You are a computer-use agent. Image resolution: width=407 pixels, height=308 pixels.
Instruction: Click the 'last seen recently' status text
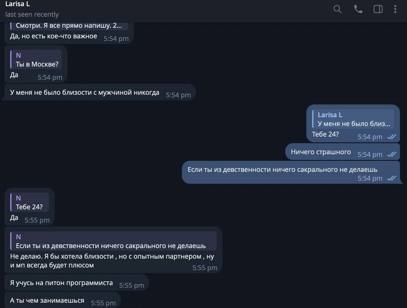point(32,15)
